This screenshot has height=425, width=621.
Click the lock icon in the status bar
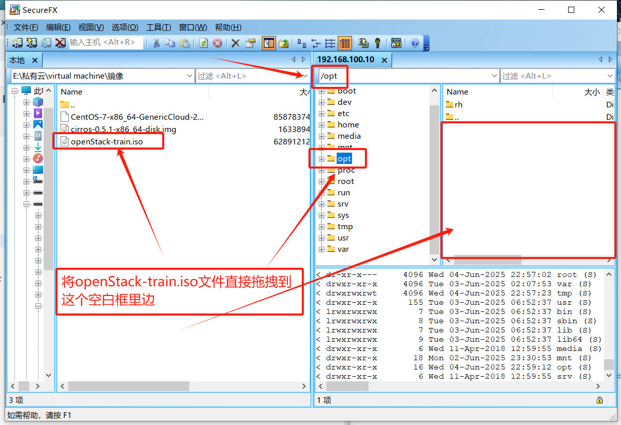[599, 399]
